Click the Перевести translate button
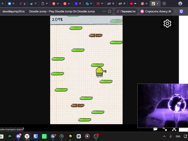 [126, 11]
